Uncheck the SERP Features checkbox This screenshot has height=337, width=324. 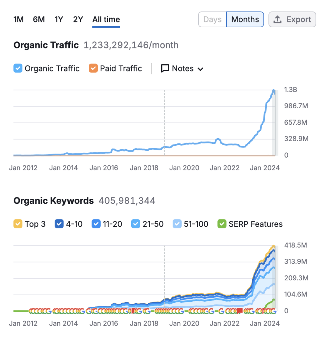tap(222, 224)
